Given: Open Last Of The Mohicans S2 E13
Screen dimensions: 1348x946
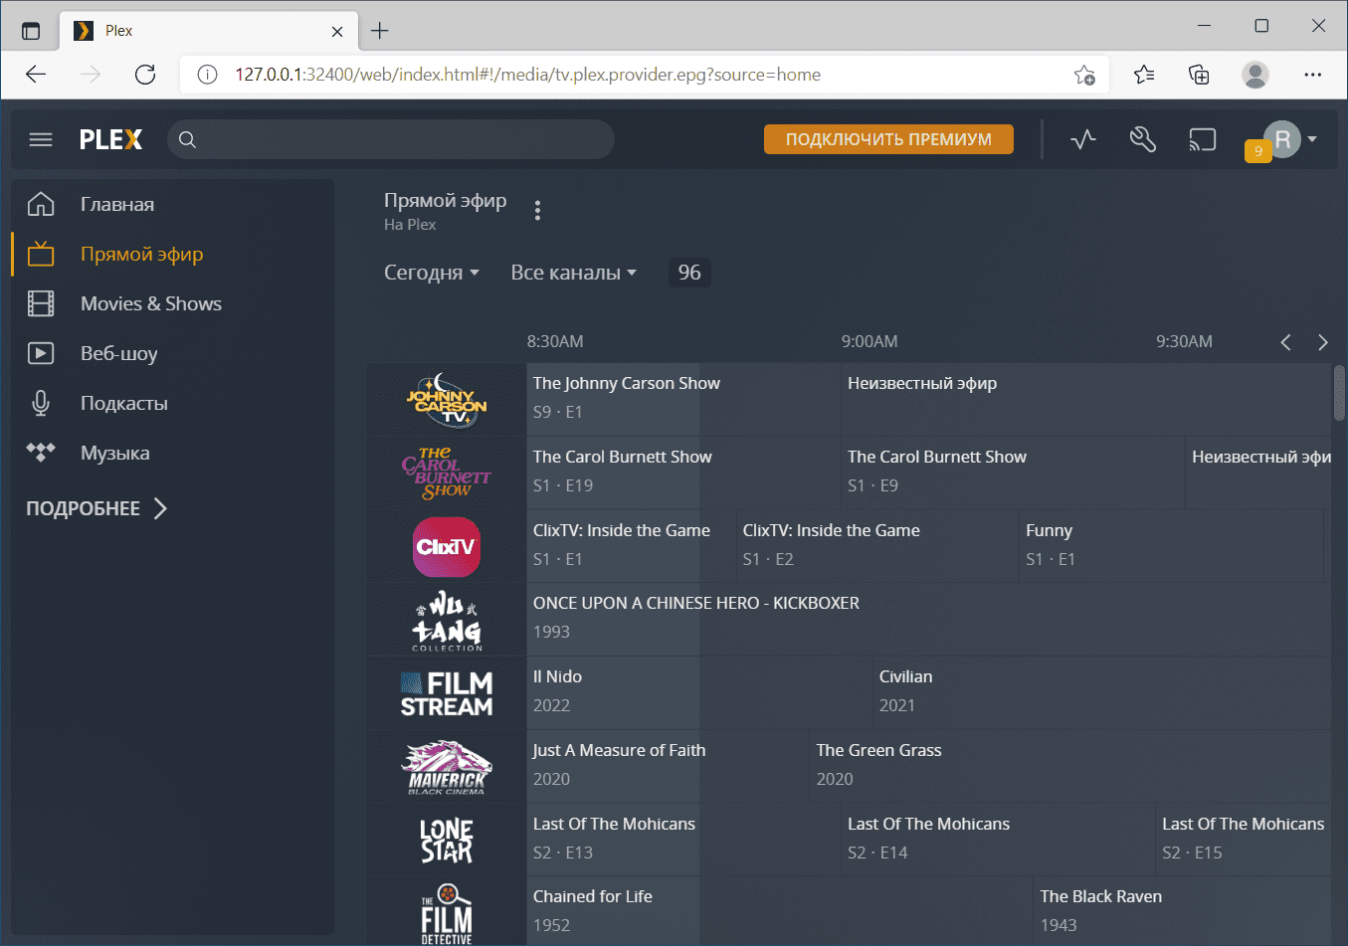Looking at the screenshot, I should click(683, 840).
